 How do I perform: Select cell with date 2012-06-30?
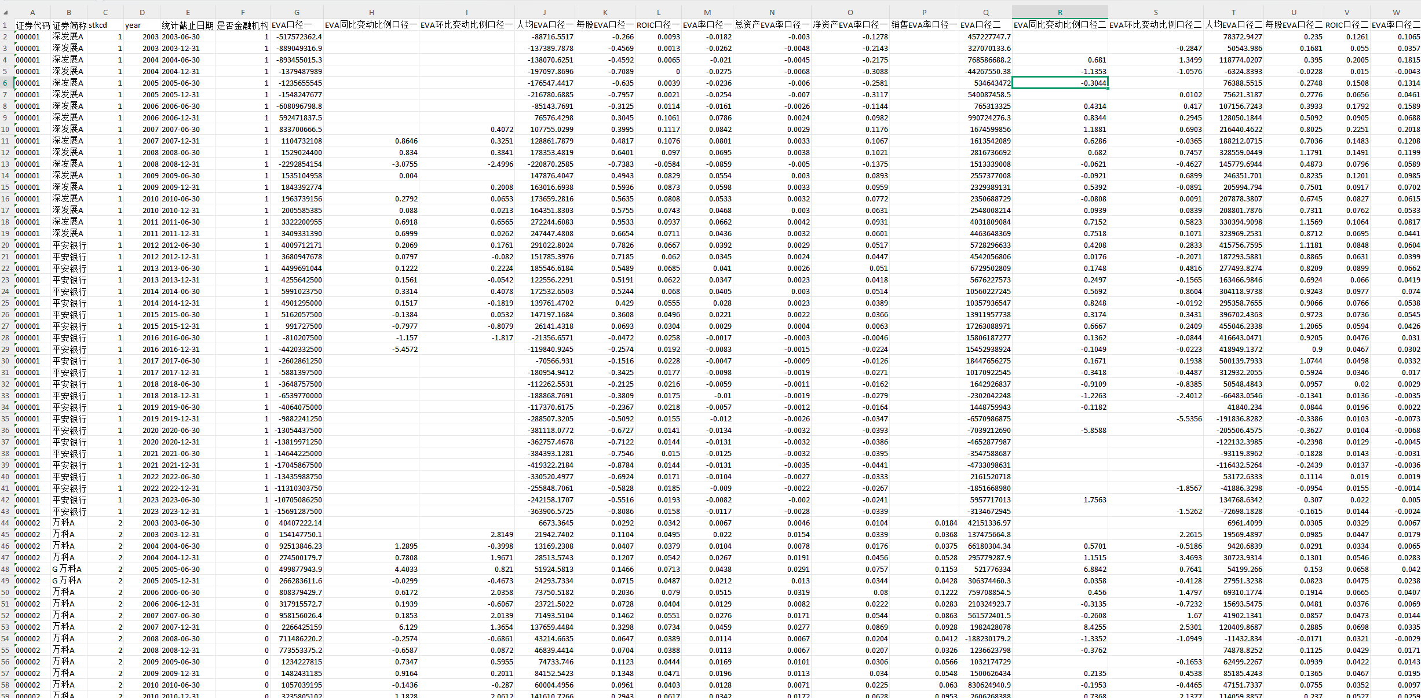[x=181, y=245]
